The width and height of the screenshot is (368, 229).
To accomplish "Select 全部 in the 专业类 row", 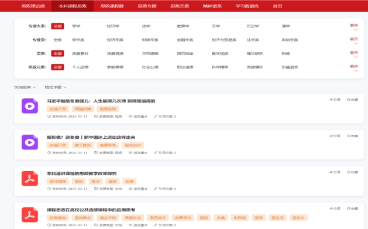I will 57,40.
